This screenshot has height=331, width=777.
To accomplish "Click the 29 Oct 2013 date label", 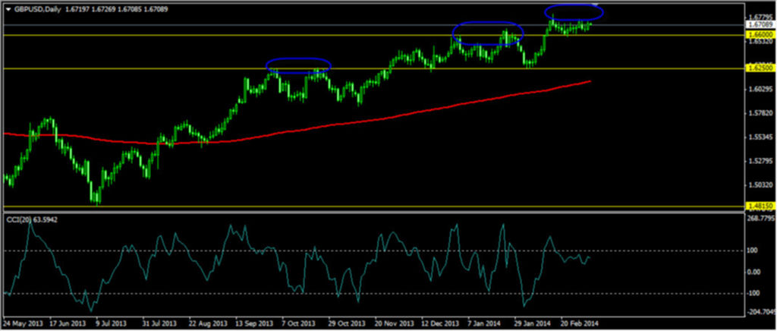I will pyautogui.click(x=348, y=323).
